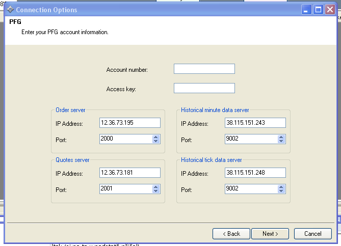
Task: Select the Historical minute data server IP field
Action: [255, 123]
